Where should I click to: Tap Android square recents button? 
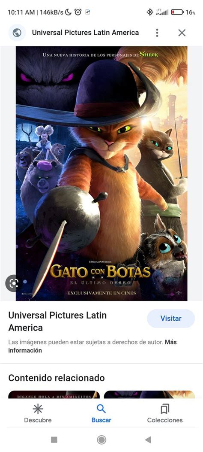pyautogui.click(x=54, y=440)
